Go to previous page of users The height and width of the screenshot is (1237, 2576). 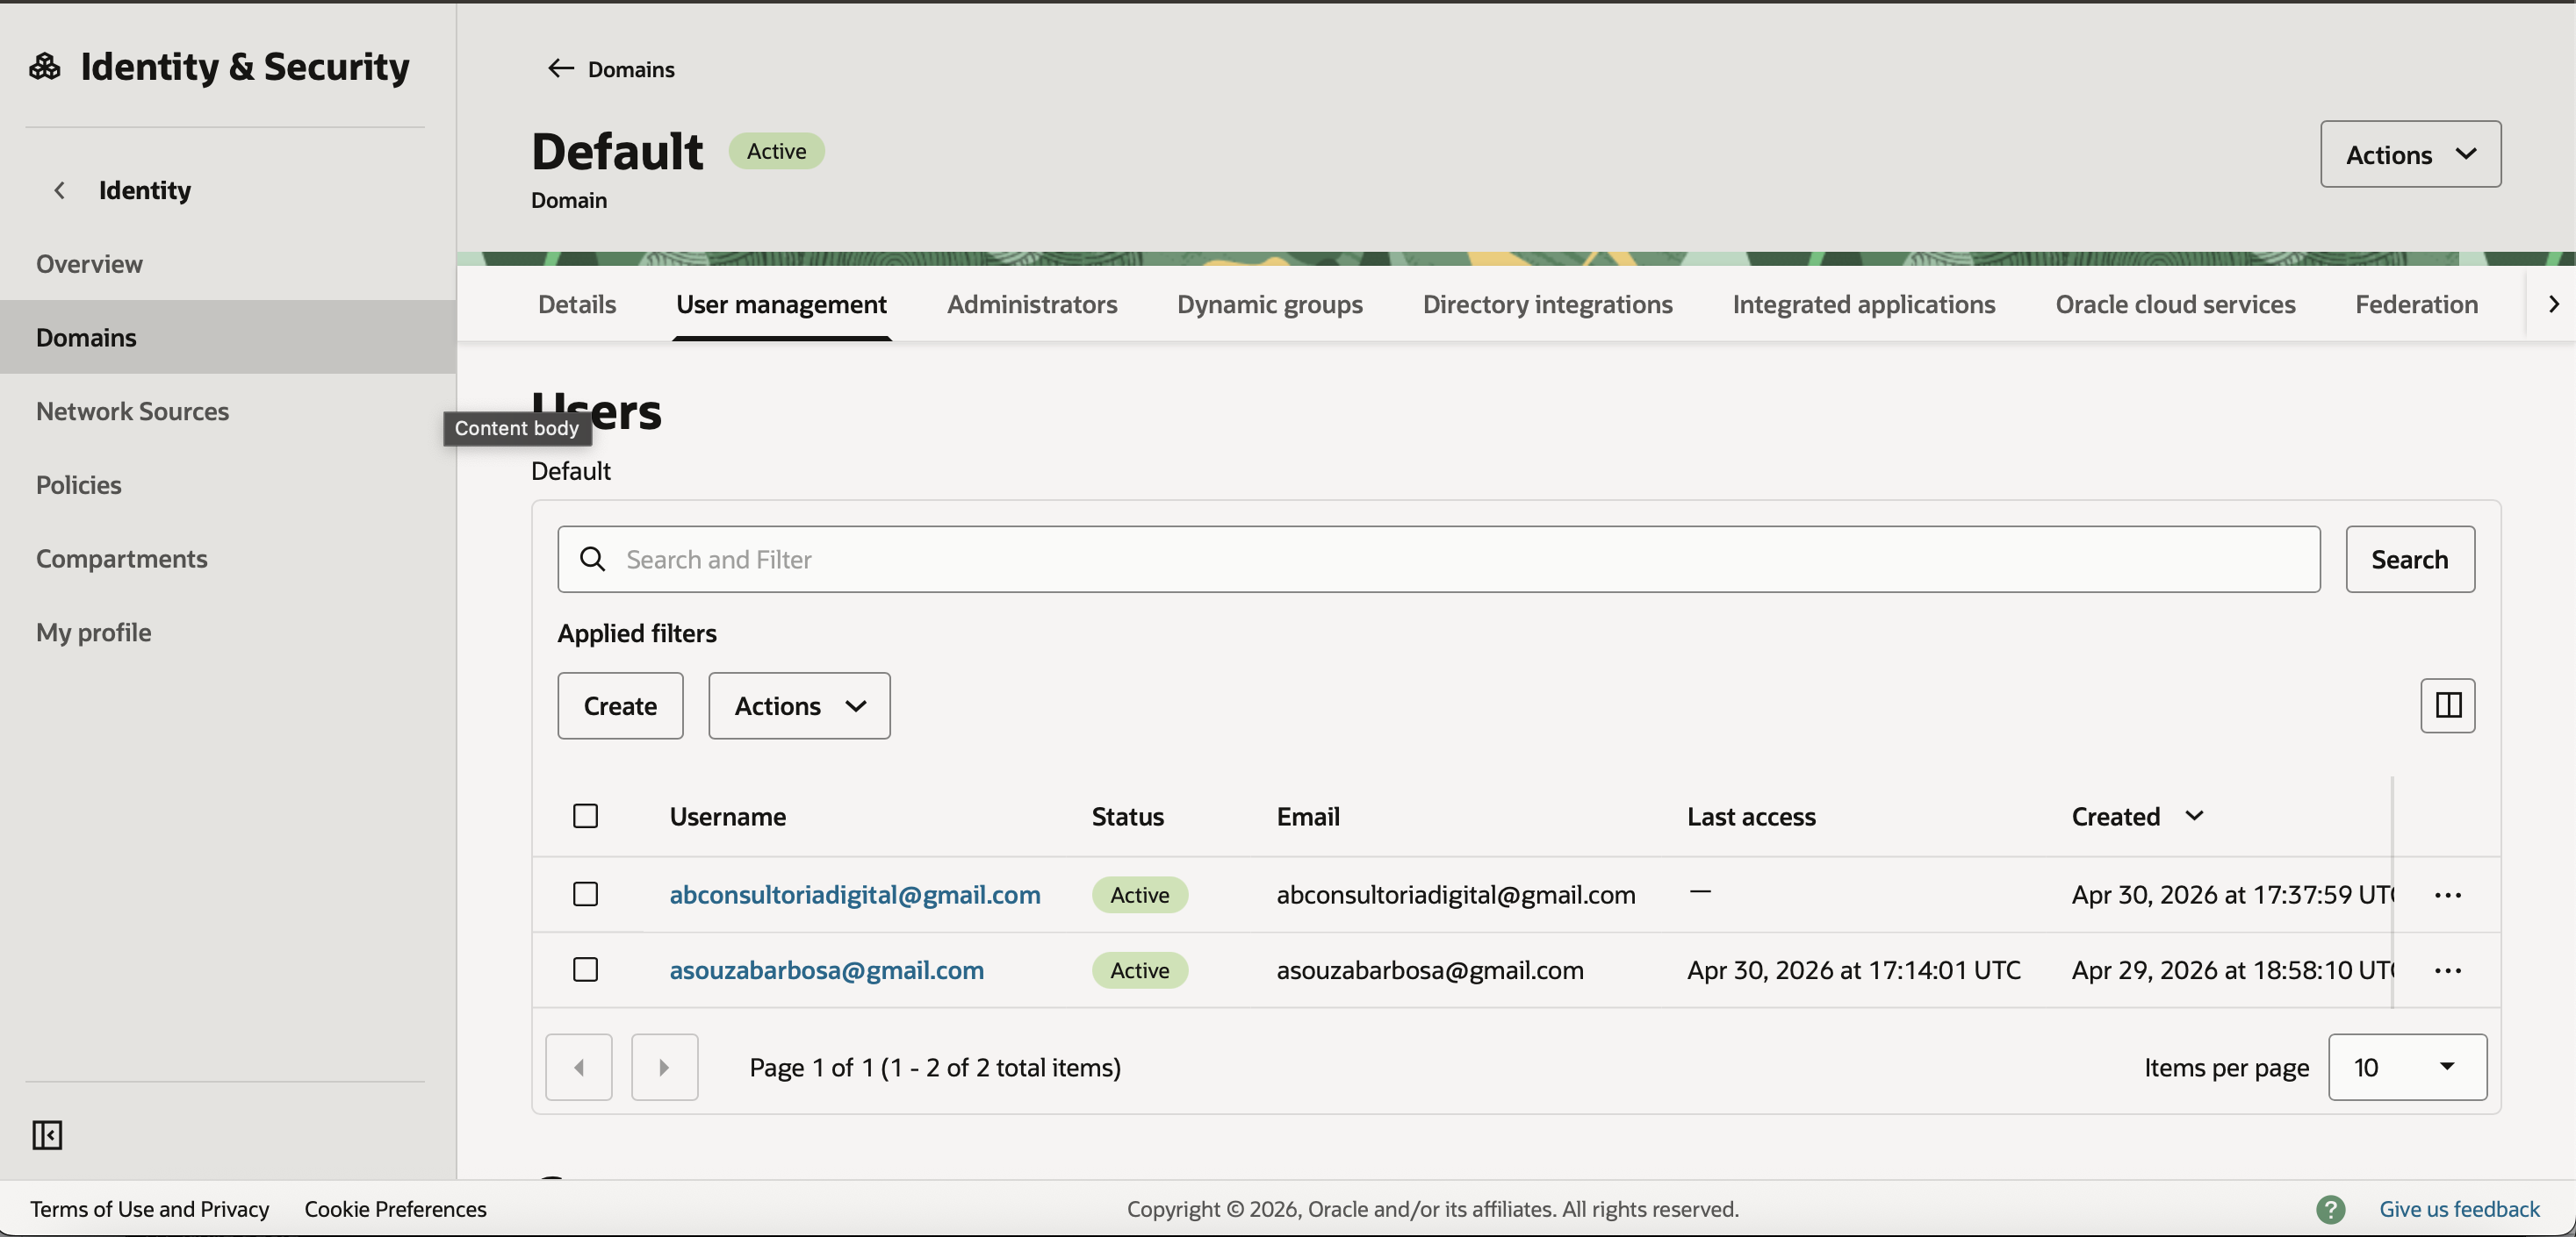pyautogui.click(x=579, y=1067)
